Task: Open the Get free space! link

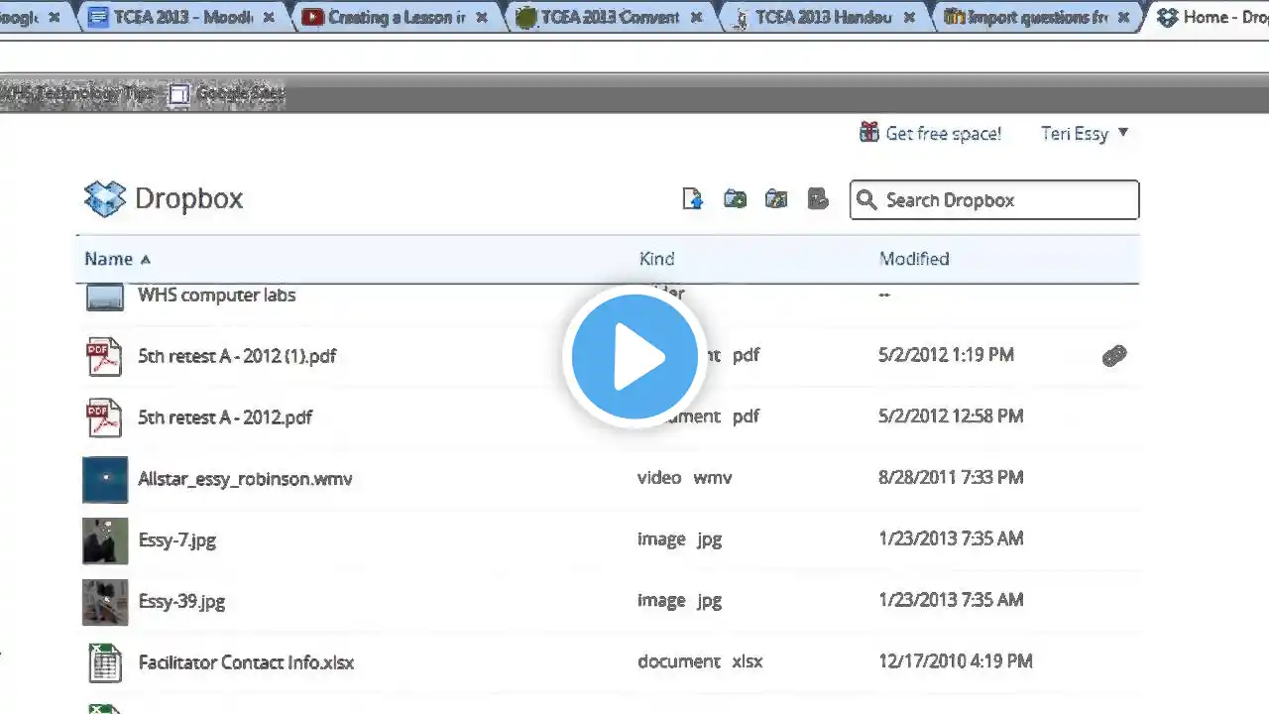Action: click(x=943, y=133)
